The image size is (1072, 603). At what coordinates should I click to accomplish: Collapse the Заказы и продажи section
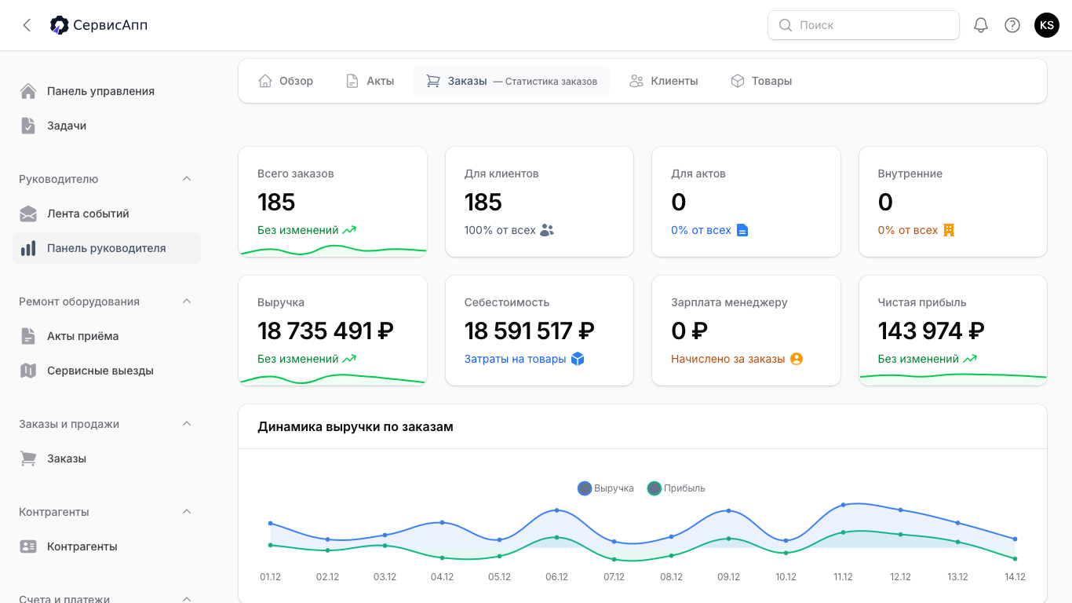[x=187, y=424]
